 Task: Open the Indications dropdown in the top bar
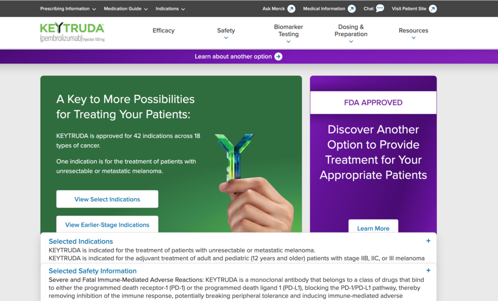(171, 9)
